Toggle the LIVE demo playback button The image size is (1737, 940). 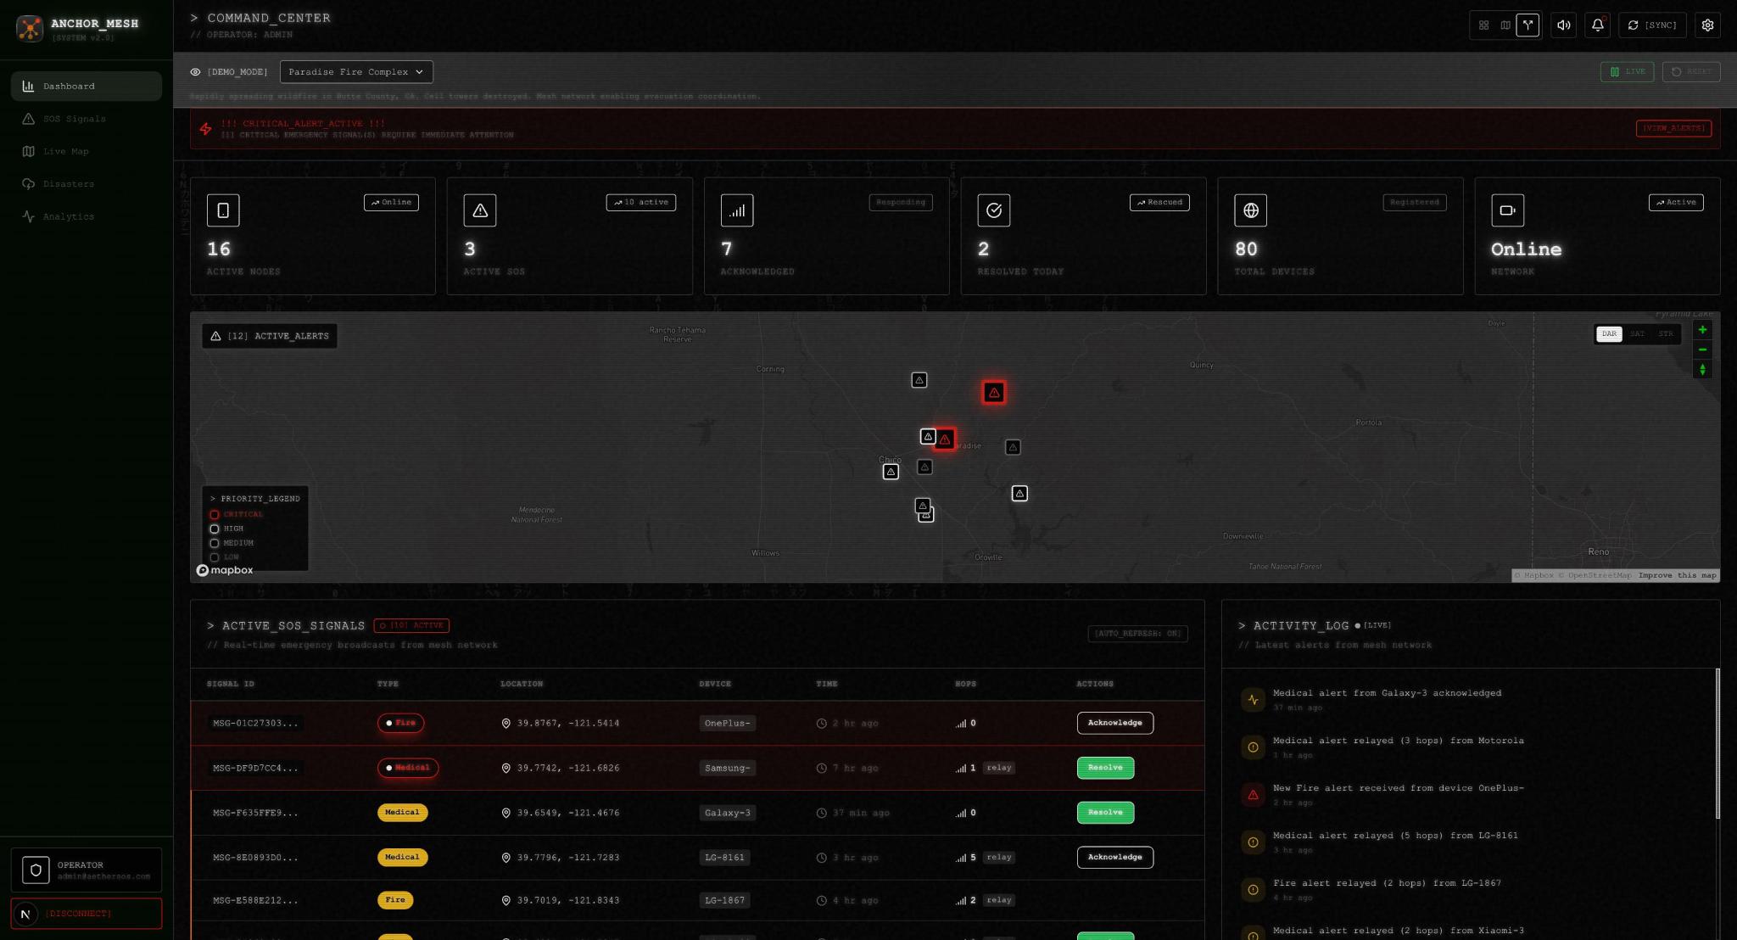[x=1627, y=72]
